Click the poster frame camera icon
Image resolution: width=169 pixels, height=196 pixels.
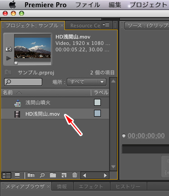(x=9, y=49)
